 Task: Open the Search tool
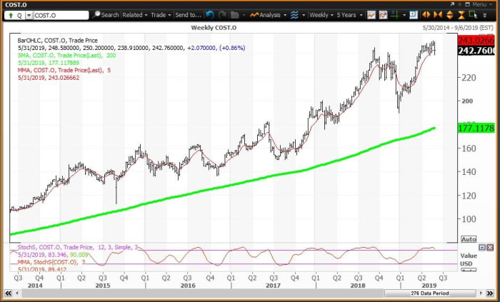pos(106,15)
